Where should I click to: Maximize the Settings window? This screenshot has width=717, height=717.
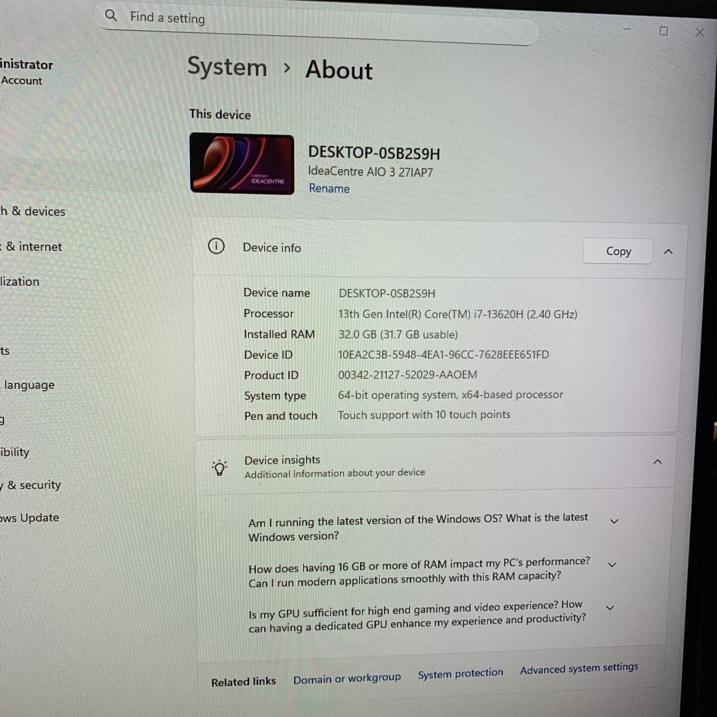pyautogui.click(x=664, y=31)
